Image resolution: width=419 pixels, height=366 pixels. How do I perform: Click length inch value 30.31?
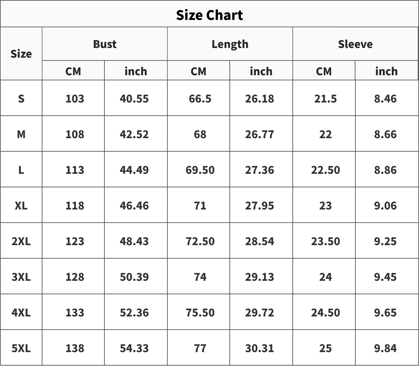point(260,348)
